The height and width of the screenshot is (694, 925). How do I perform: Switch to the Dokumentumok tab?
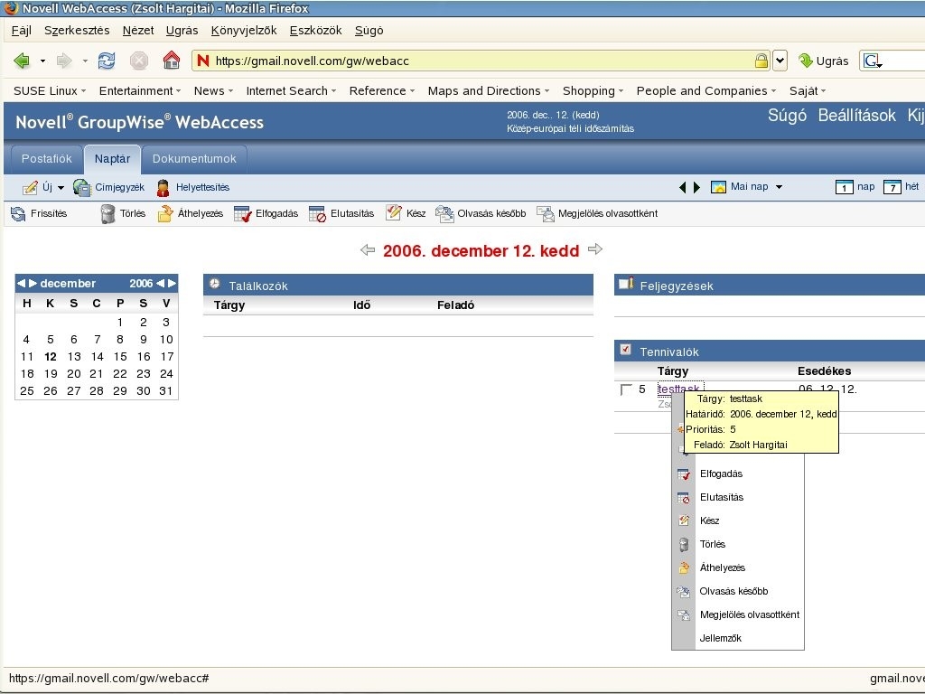[194, 159]
